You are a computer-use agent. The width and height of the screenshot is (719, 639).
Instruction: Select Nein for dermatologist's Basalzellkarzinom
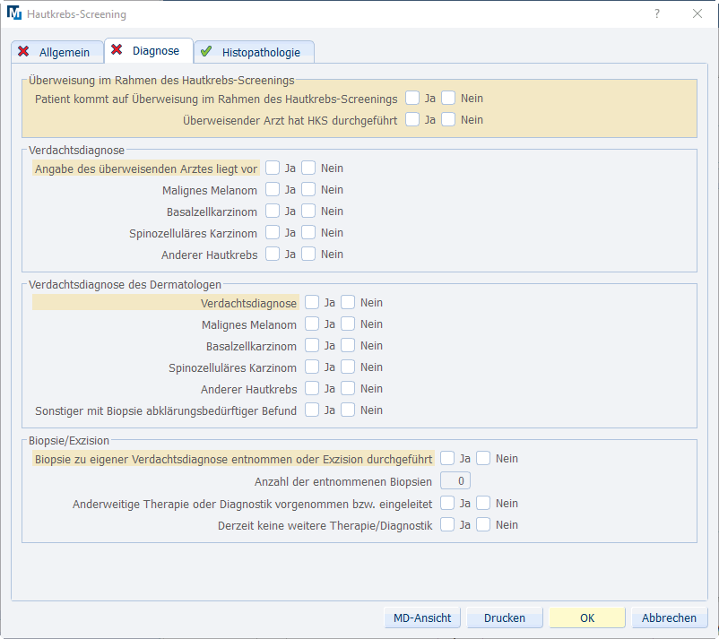coord(348,346)
